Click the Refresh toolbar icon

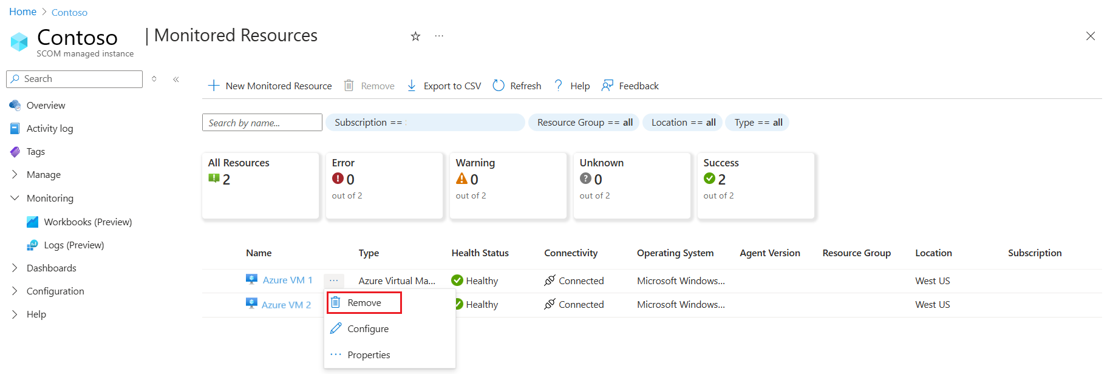[499, 86]
